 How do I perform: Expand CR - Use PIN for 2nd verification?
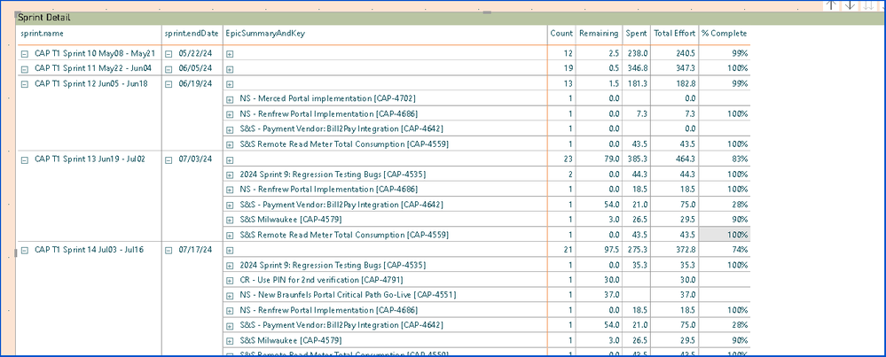230,281
